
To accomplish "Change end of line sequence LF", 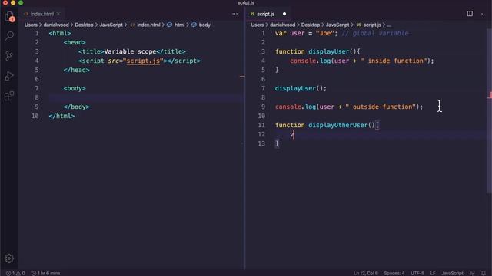I will coord(433,273).
